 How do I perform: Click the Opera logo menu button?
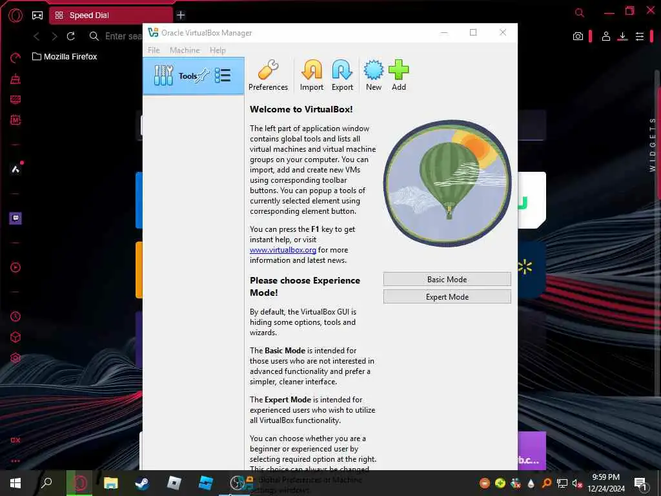15,15
